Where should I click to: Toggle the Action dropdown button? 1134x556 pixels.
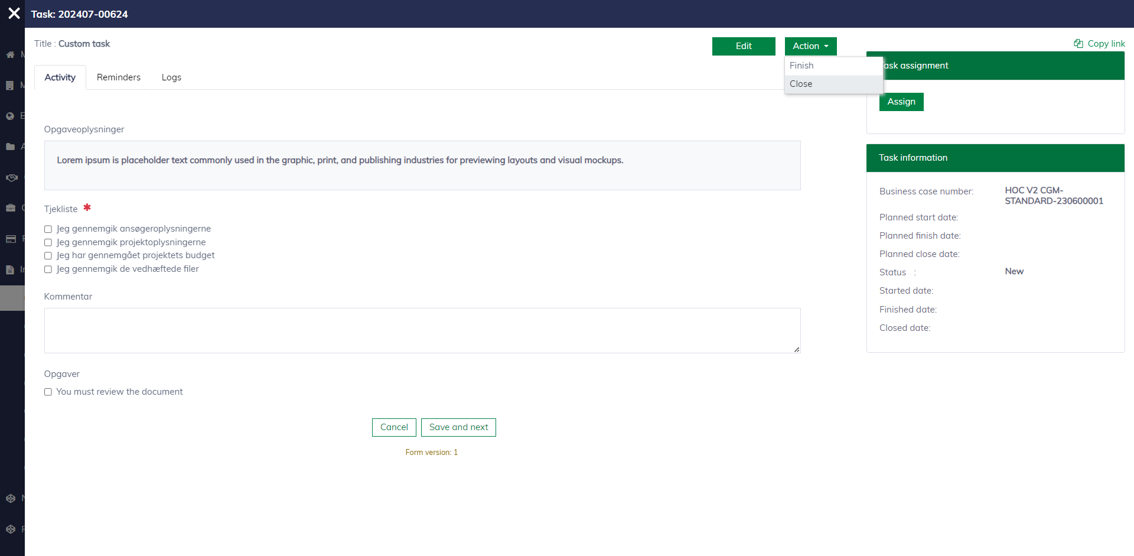pyautogui.click(x=810, y=46)
